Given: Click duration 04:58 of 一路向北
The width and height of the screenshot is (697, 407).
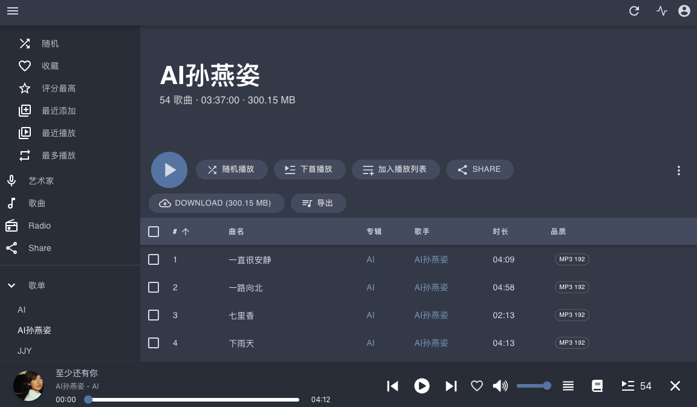Looking at the screenshot, I should (x=504, y=287).
